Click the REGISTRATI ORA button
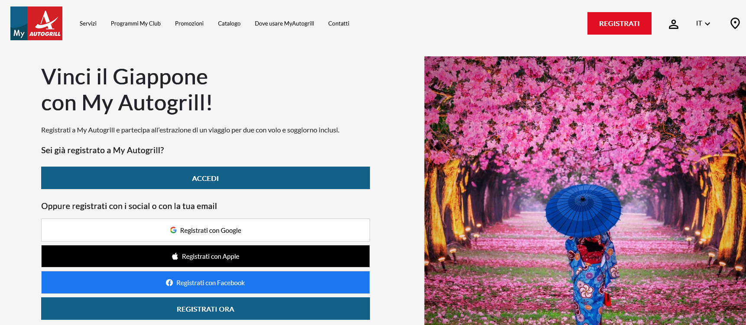 [x=205, y=309]
